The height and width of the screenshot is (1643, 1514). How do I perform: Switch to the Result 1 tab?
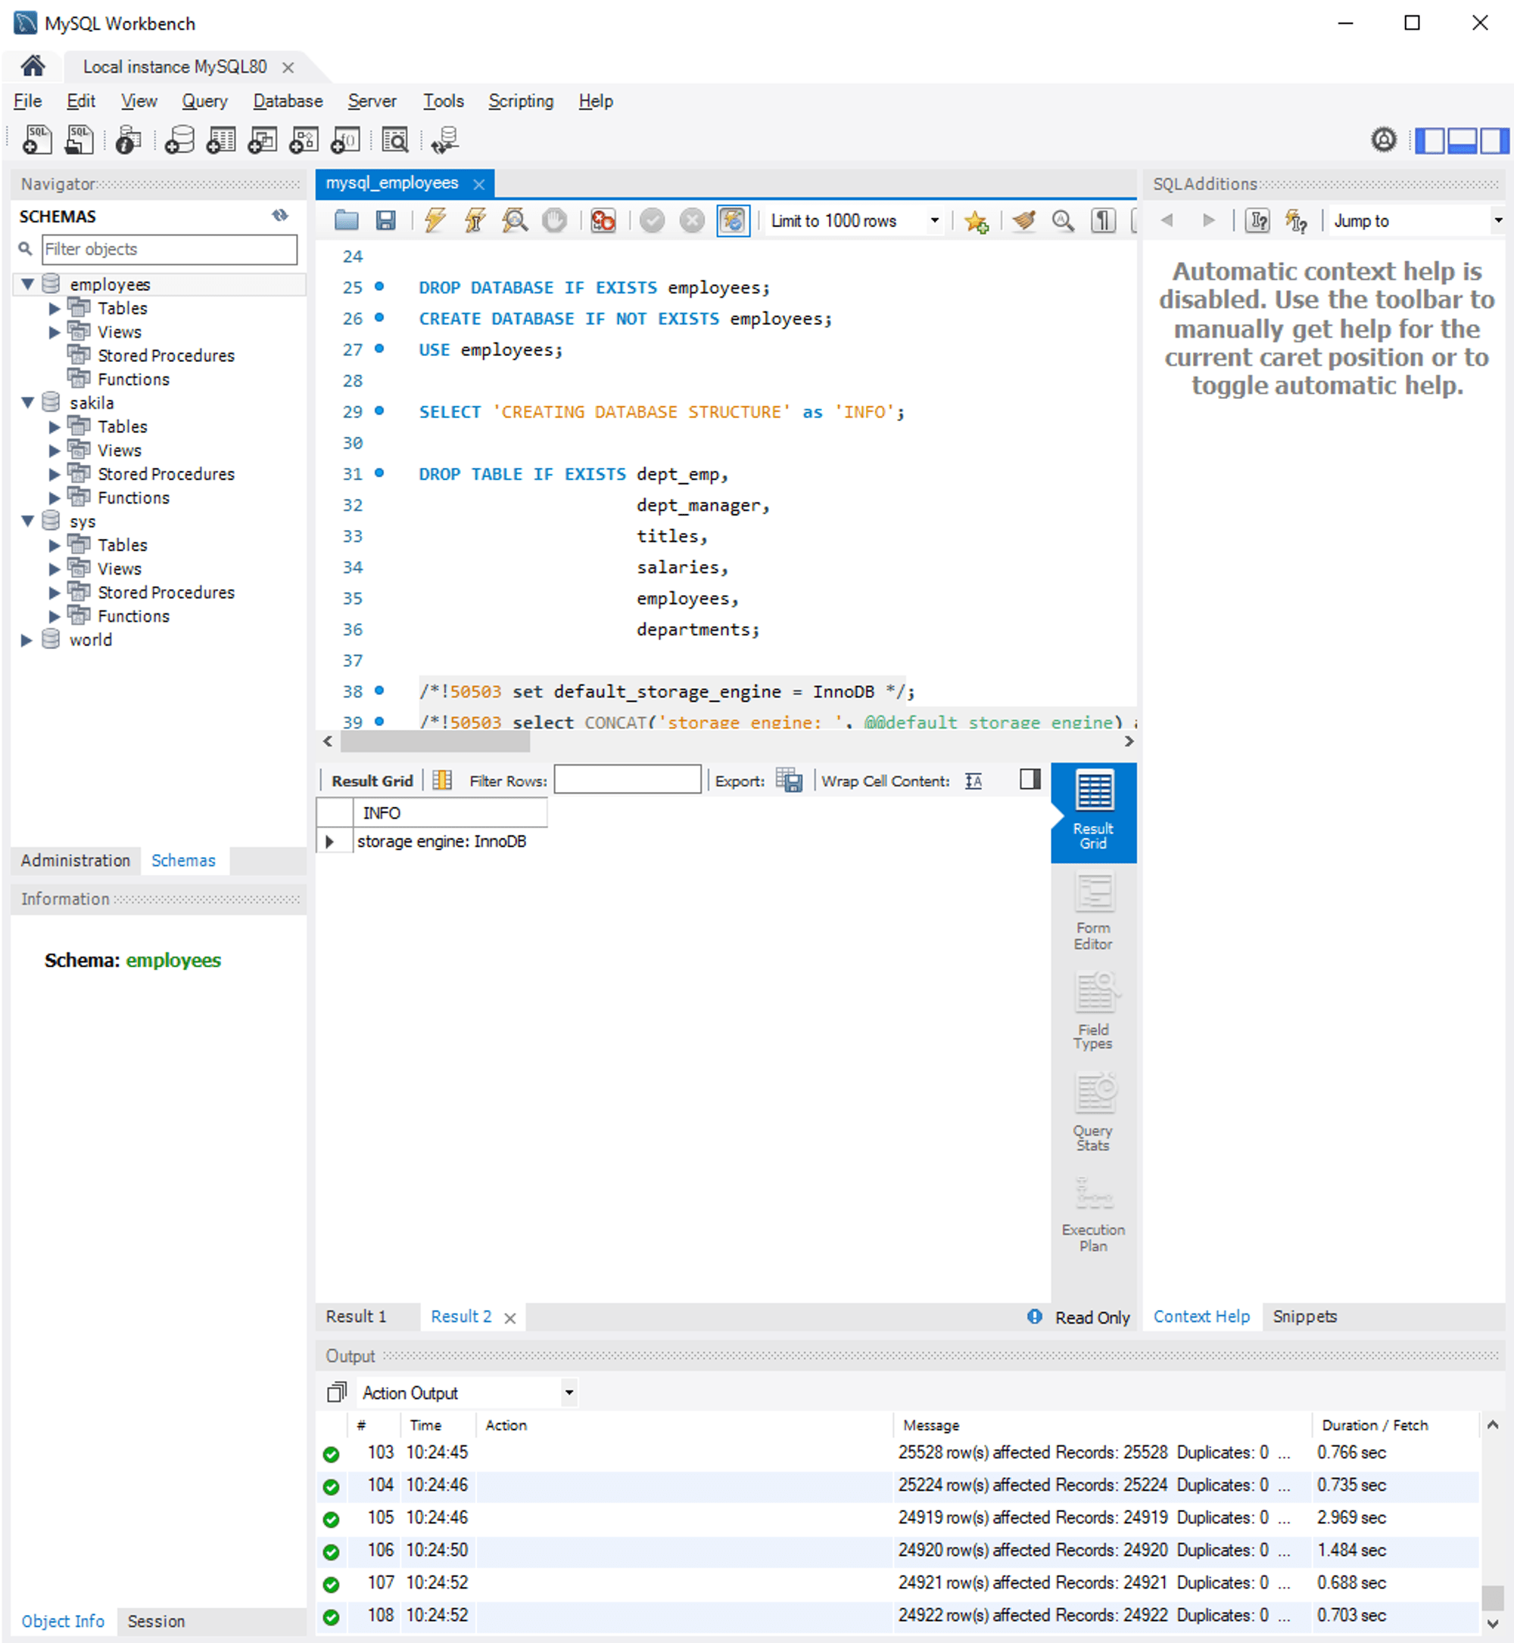pyautogui.click(x=356, y=1316)
